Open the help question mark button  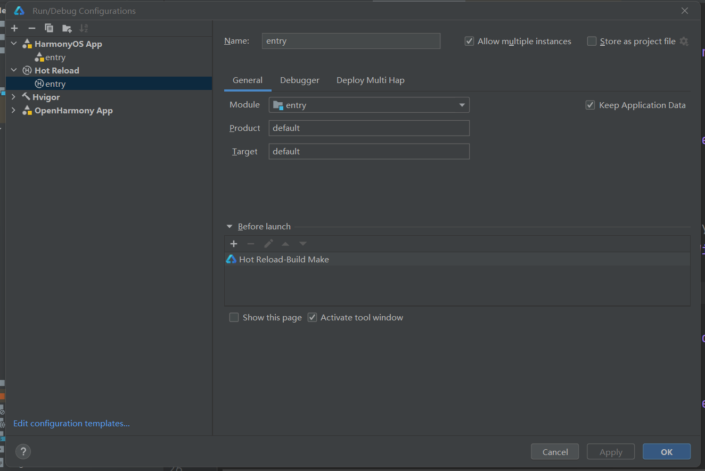tap(23, 452)
